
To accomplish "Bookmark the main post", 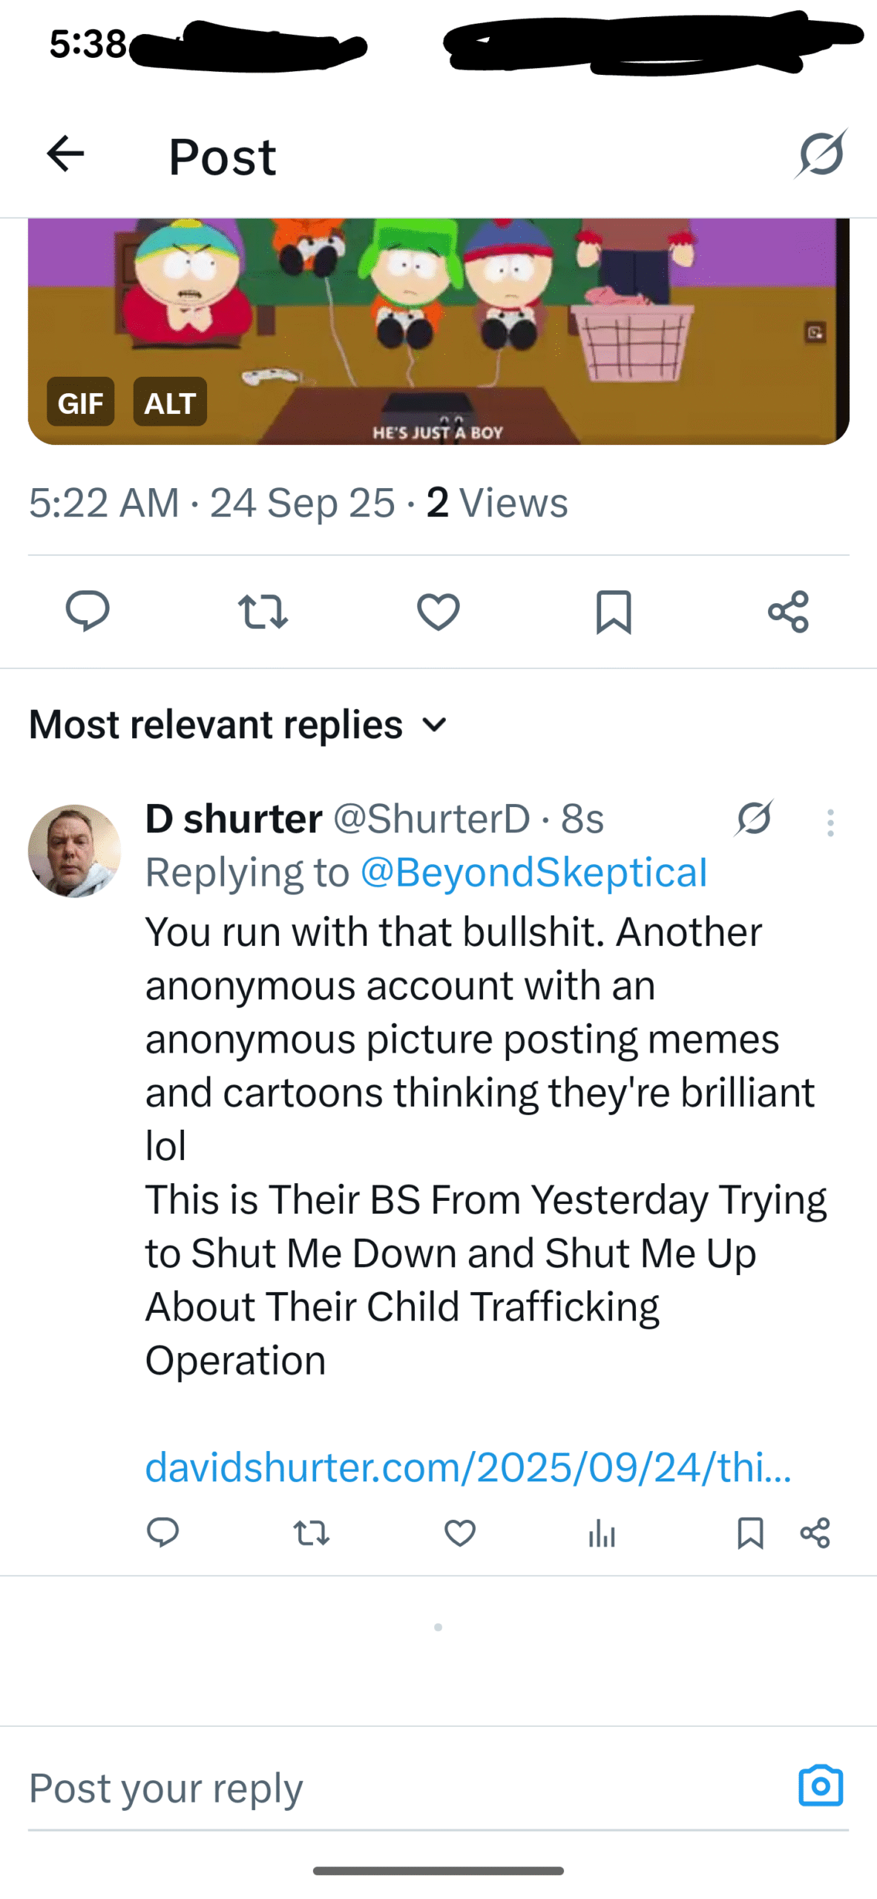I will point(613,611).
